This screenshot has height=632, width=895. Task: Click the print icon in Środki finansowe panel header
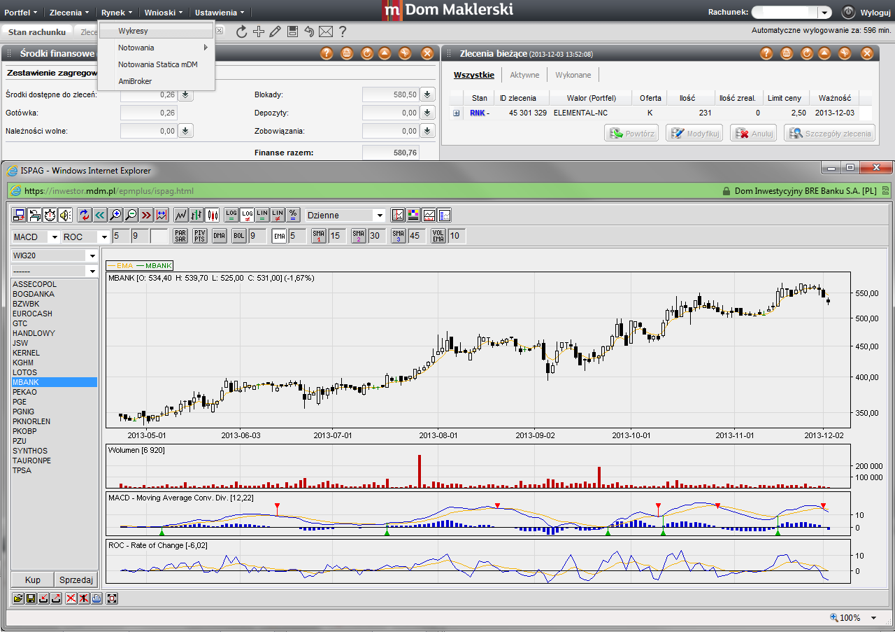coord(346,53)
